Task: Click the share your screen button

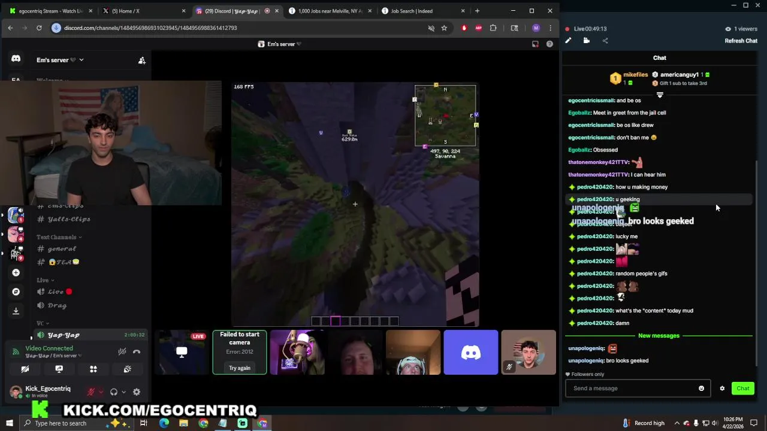Action: 59,369
